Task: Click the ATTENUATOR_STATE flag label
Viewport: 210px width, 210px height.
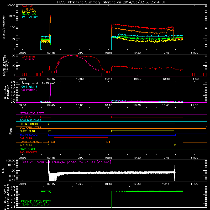Action: pos(32,113)
